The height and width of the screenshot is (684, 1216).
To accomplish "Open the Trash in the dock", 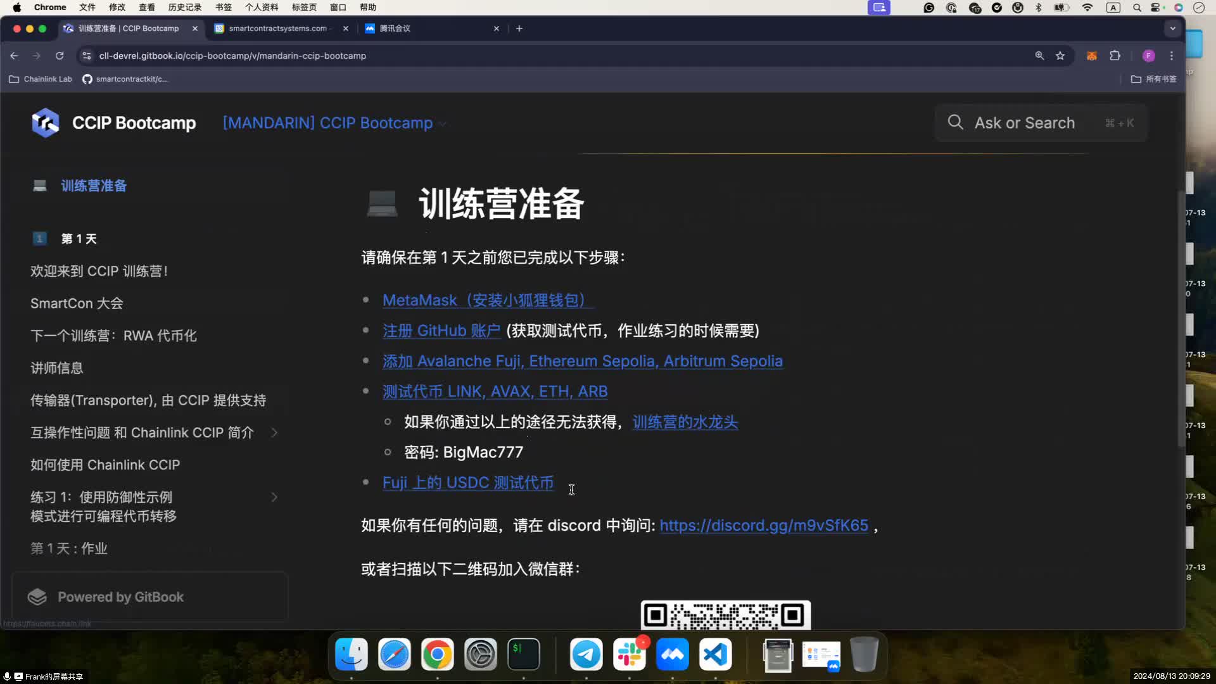I will point(864,654).
